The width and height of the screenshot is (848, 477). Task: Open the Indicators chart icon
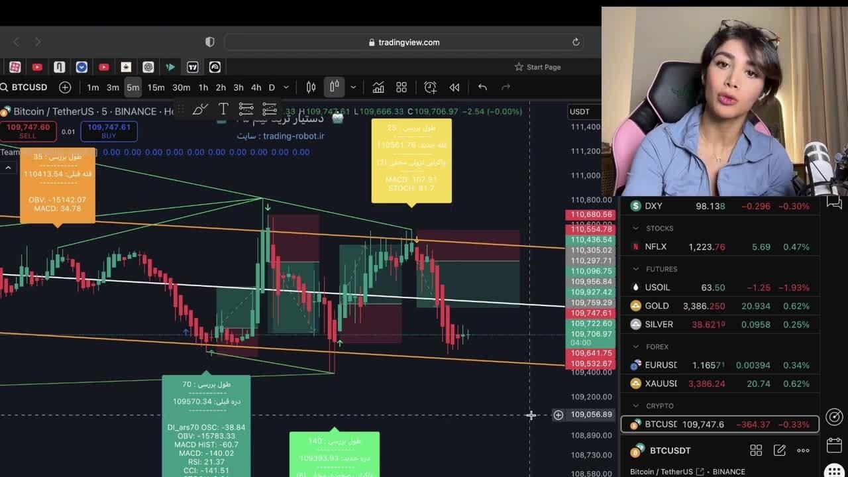coord(378,87)
